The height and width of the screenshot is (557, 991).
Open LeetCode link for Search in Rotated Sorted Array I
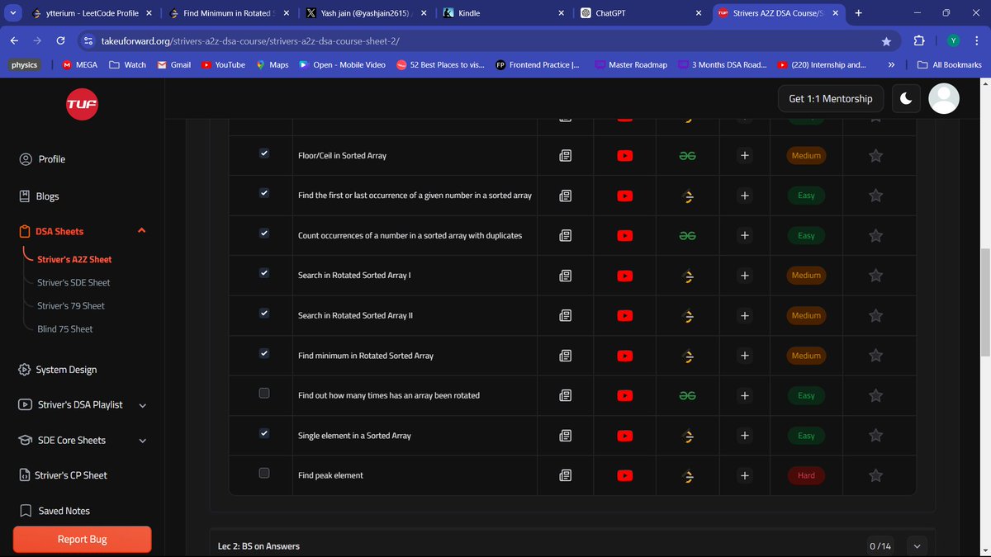[x=687, y=276]
